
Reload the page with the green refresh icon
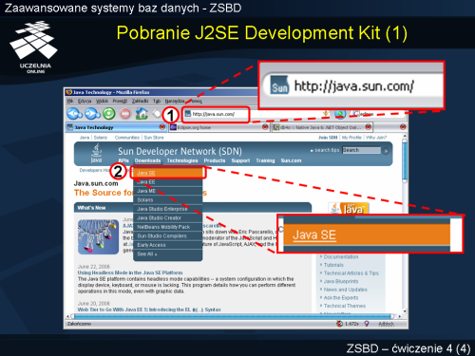coord(109,114)
